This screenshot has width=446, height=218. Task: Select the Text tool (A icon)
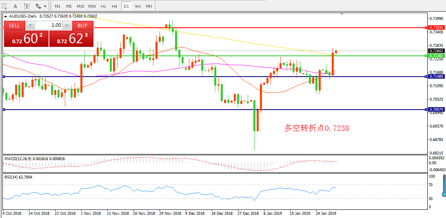pos(16,7)
